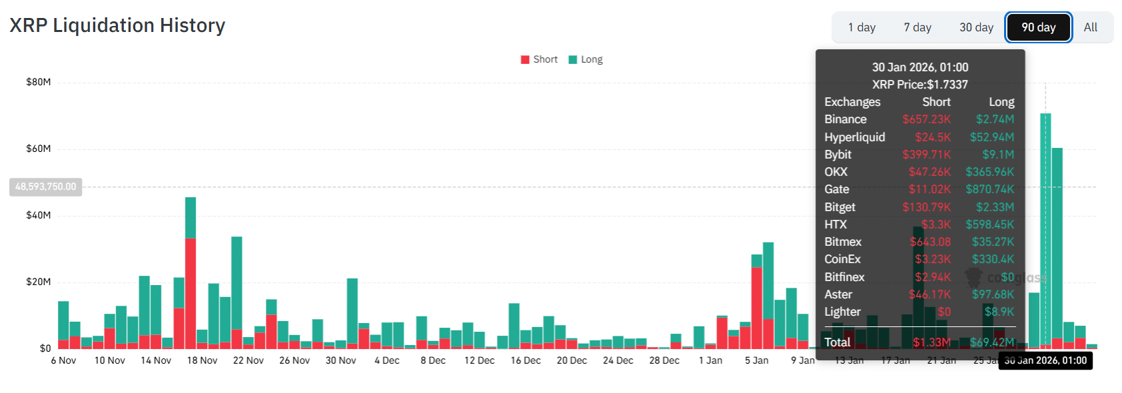Toggle the Short series legend label

[x=545, y=59]
